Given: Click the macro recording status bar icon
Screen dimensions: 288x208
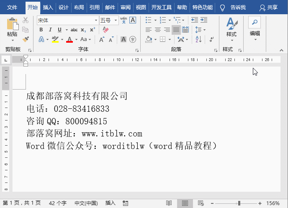Looking at the screenshot, I should (125, 203).
